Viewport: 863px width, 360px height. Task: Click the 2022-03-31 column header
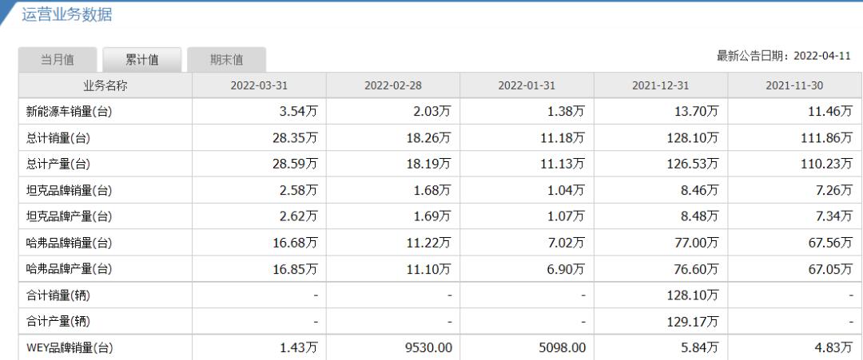pyautogui.click(x=259, y=85)
